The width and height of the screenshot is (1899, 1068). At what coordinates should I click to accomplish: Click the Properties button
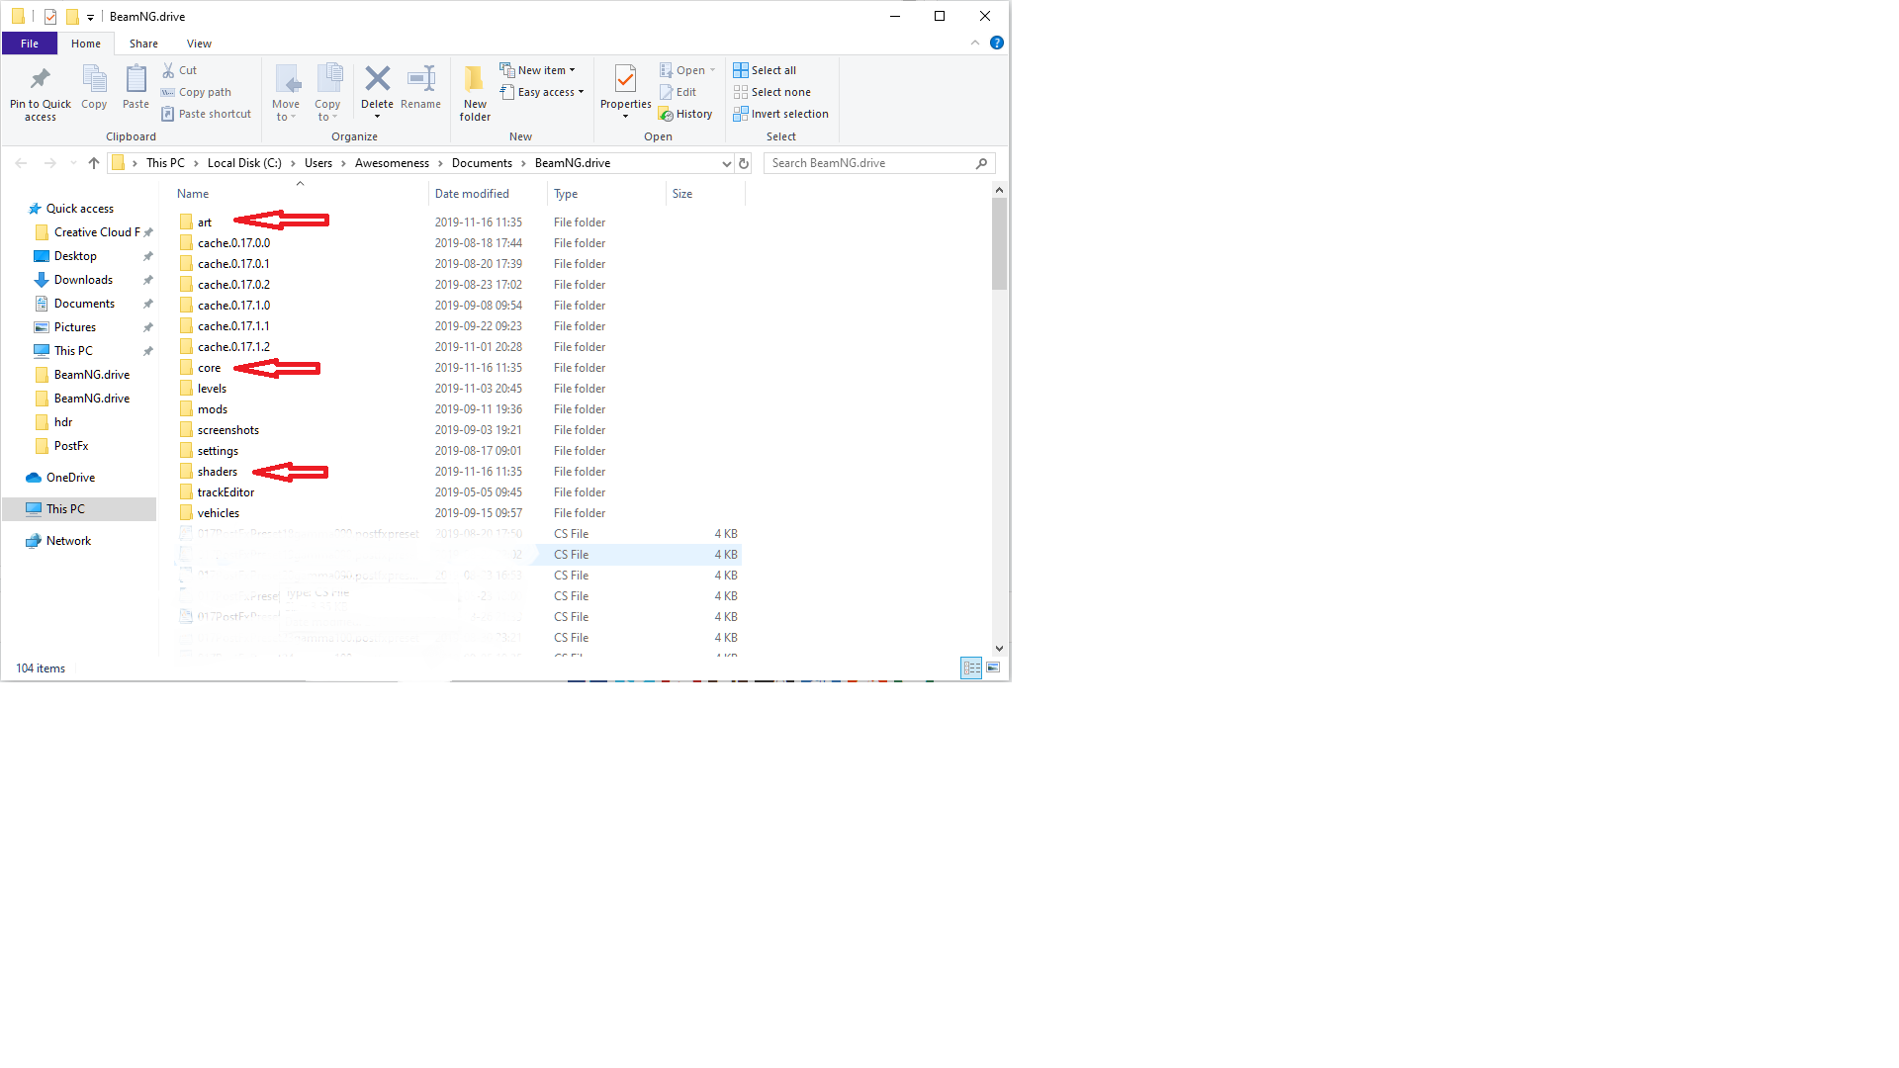point(625,93)
